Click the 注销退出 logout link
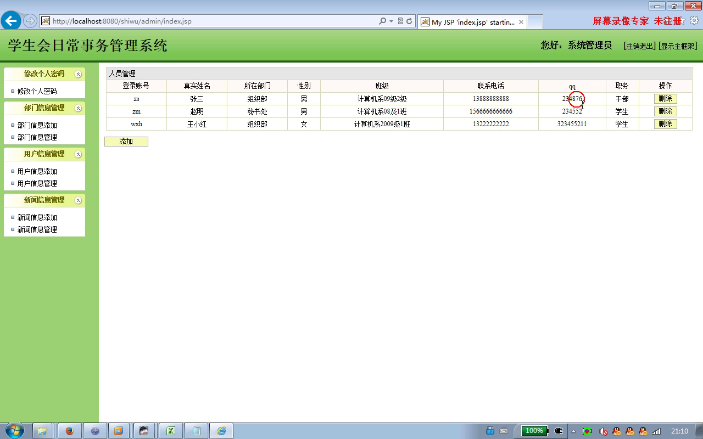703x439 pixels. click(640, 46)
